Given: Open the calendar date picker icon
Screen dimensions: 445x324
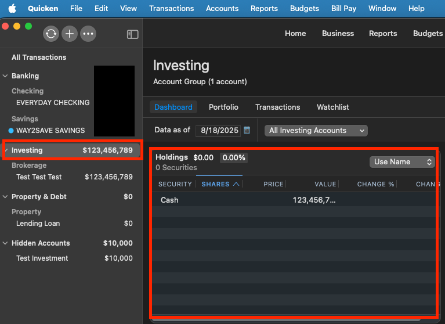Looking at the screenshot, I should click(247, 130).
